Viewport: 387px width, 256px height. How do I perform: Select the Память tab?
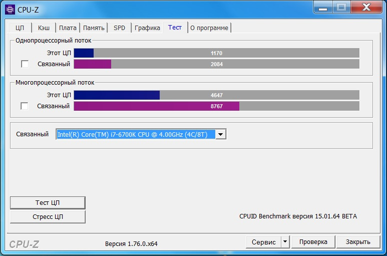coord(94,28)
